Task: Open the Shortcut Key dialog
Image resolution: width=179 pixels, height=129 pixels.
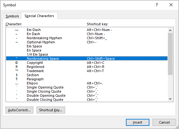Action: tap(51, 110)
